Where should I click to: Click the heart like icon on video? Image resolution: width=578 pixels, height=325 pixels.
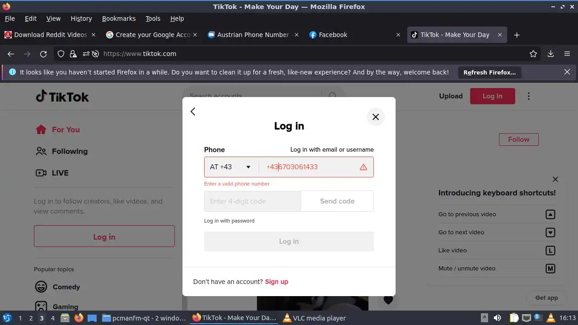click(388, 300)
